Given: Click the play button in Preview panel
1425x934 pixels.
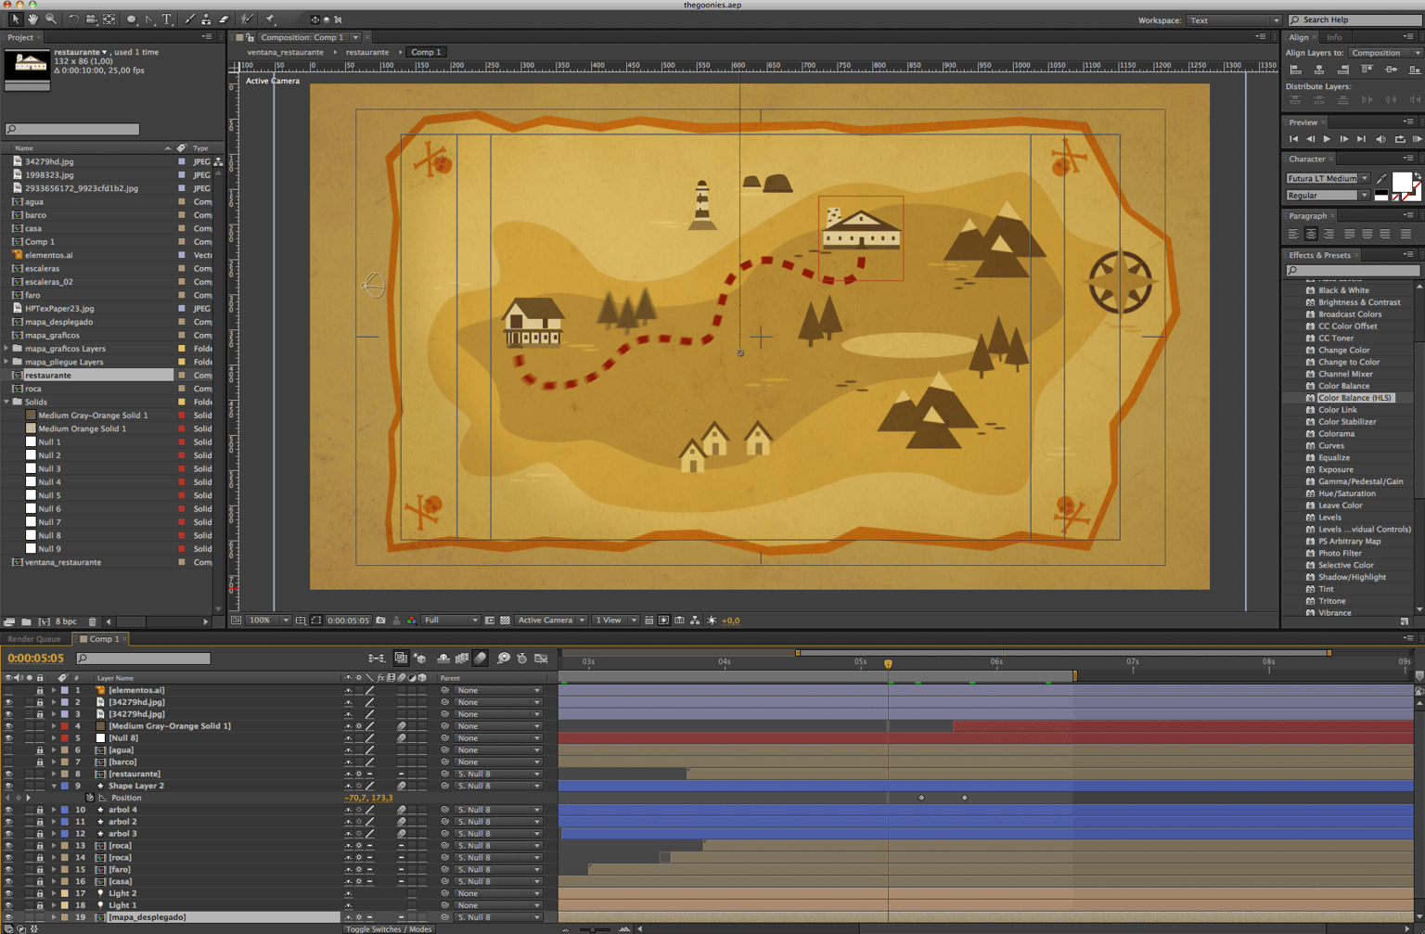Looking at the screenshot, I should (x=1327, y=139).
